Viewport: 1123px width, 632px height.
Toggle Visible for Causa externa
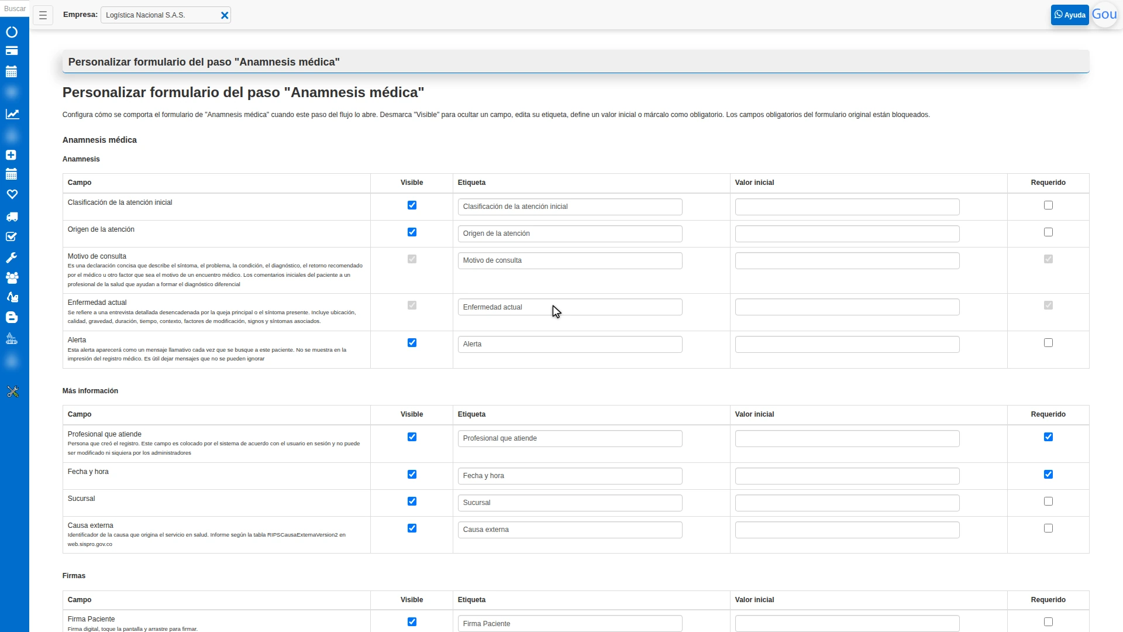click(x=412, y=528)
